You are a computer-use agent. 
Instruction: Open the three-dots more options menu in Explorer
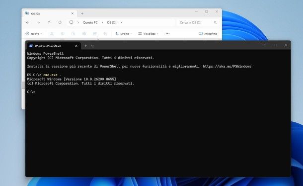point(167,34)
